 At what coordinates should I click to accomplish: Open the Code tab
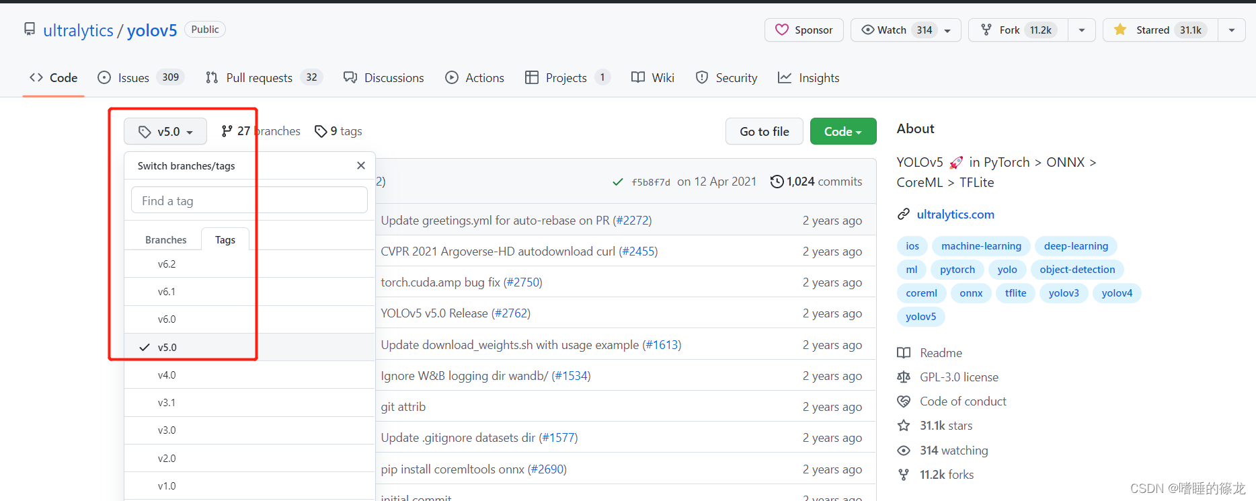(54, 78)
